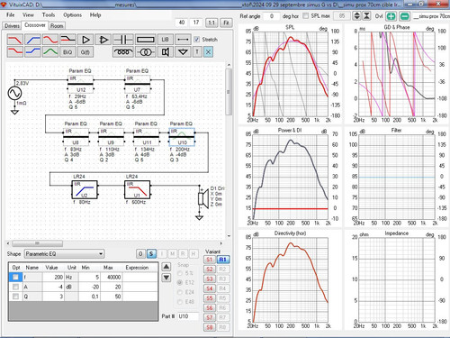Click the blue X delete tool
This screenshot has height=338, width=450.
click(208, 52)
